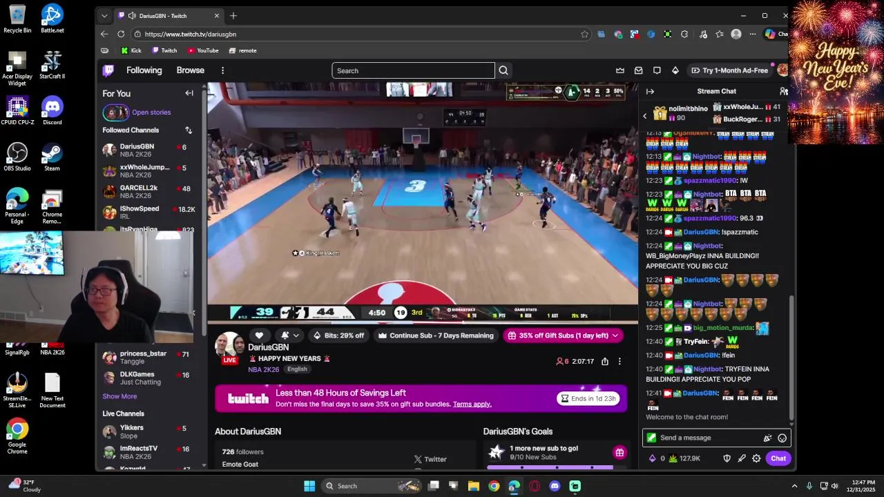Open the Edge extensions puzzle icon

684,34
